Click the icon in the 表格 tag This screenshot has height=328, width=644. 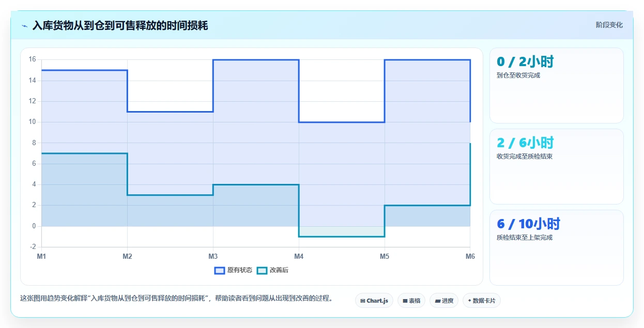tap(405, 301)
